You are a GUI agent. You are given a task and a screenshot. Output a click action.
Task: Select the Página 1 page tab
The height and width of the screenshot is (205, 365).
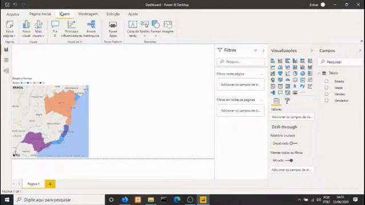34,184
